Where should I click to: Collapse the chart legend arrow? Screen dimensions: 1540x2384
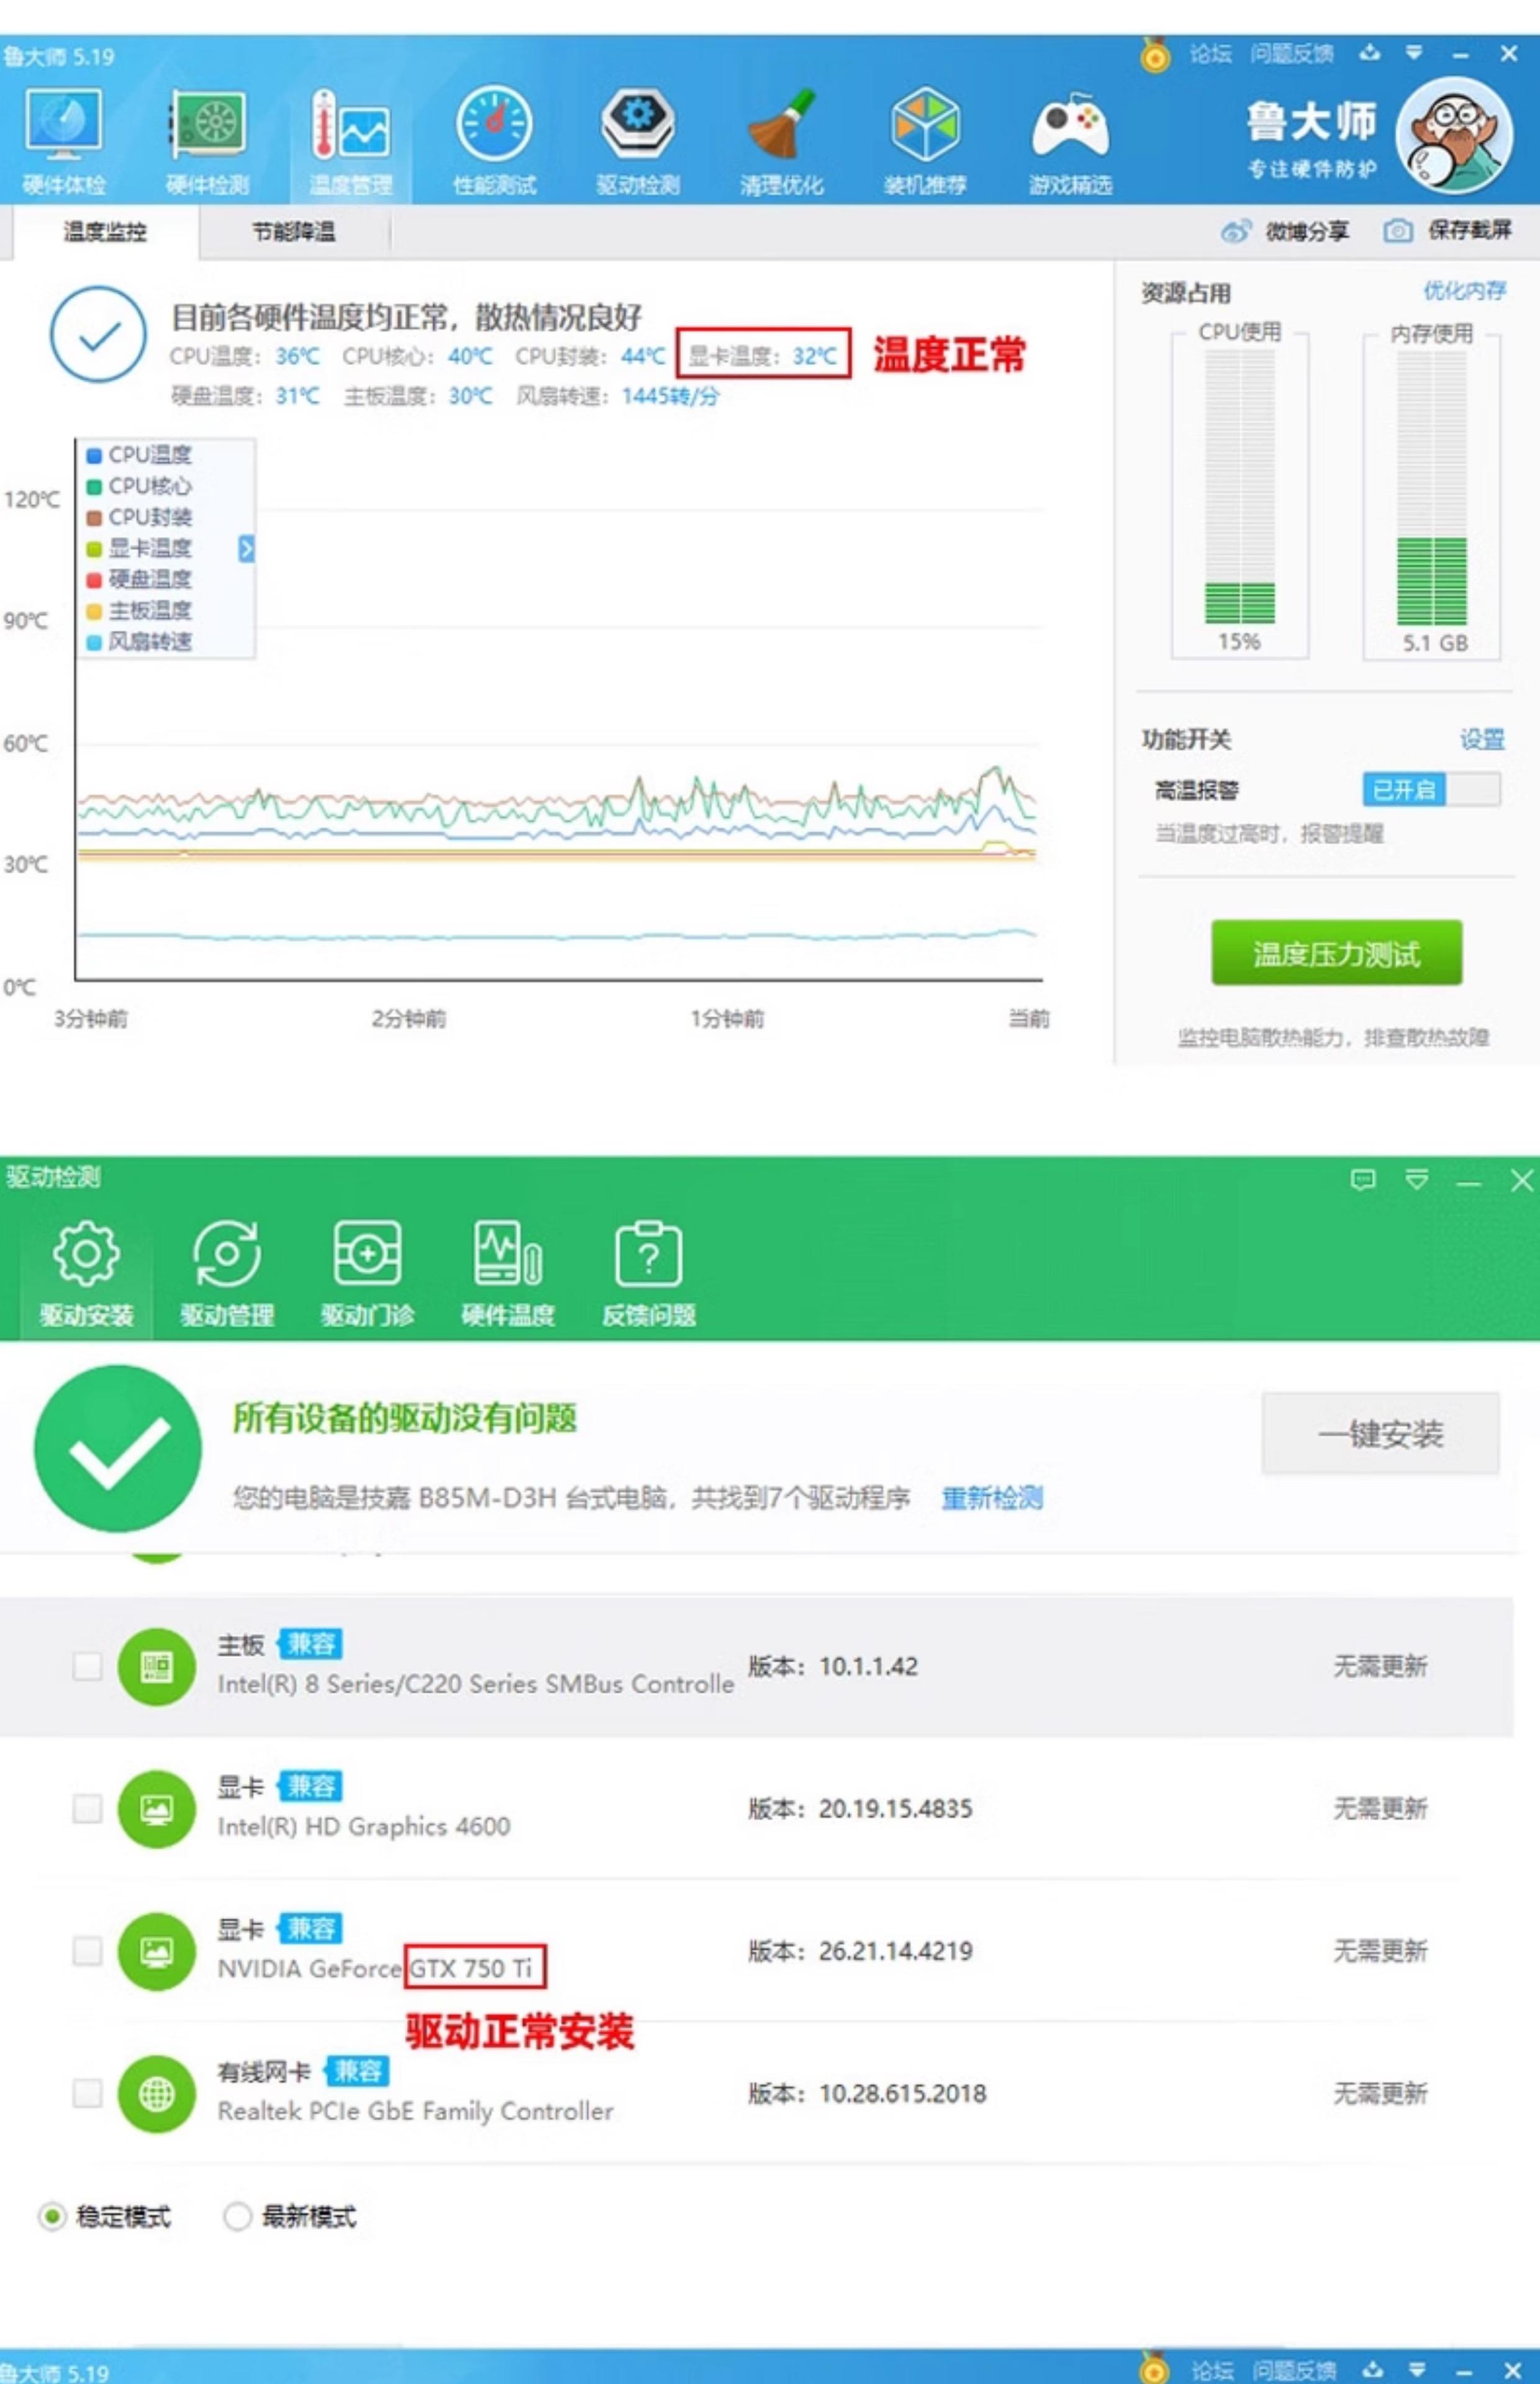pos(246,548)
